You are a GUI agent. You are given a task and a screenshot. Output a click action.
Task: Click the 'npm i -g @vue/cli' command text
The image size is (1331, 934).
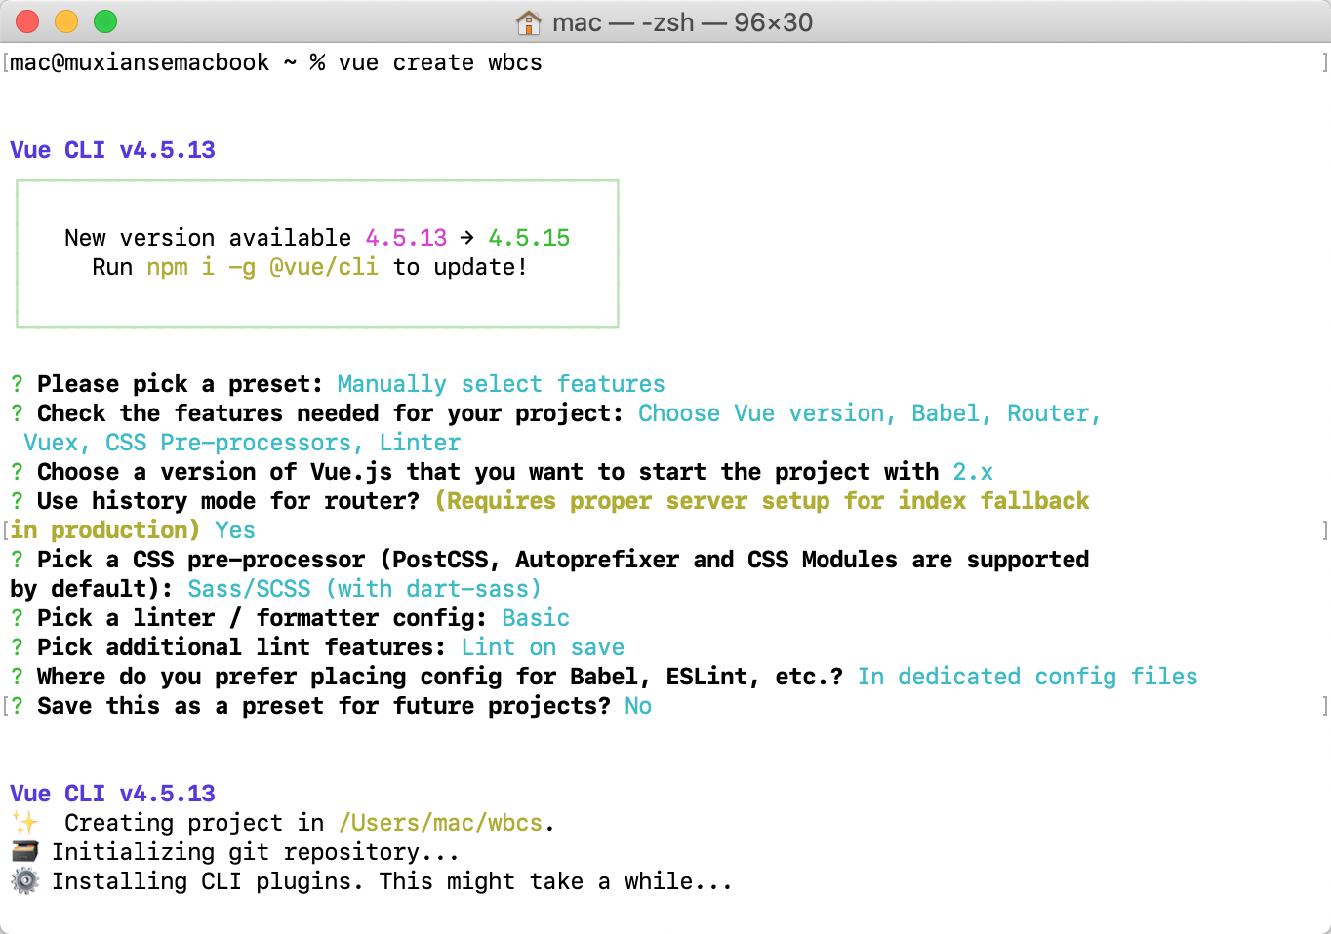(262, 267)
